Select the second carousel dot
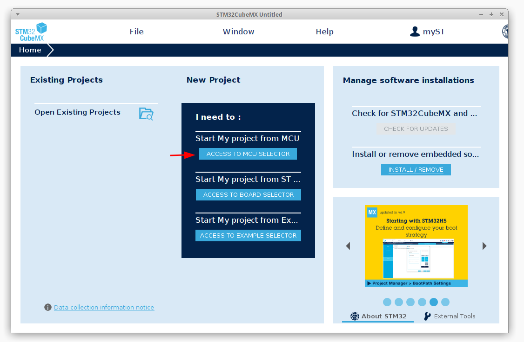 [x=399, y=302]
